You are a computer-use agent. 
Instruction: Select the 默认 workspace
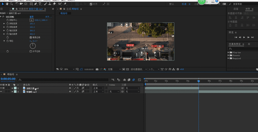[172, 4]
